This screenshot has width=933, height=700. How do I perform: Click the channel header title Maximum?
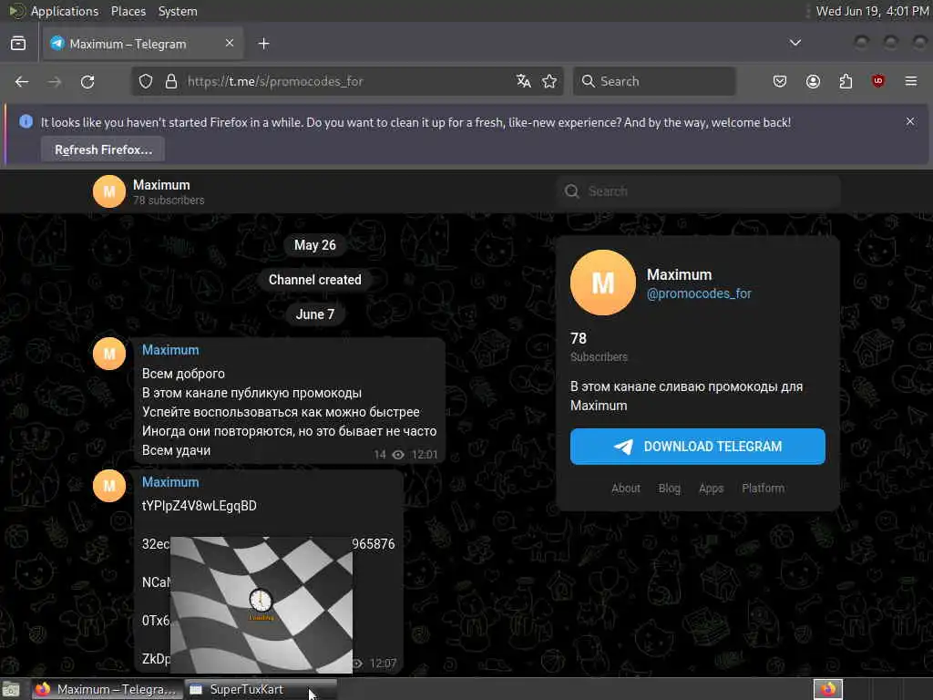pos(161,185)
